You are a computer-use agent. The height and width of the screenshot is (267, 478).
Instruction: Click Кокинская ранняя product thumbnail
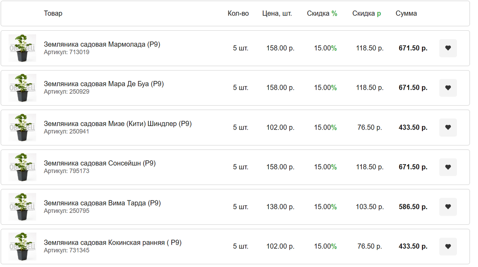pos(22,246)
